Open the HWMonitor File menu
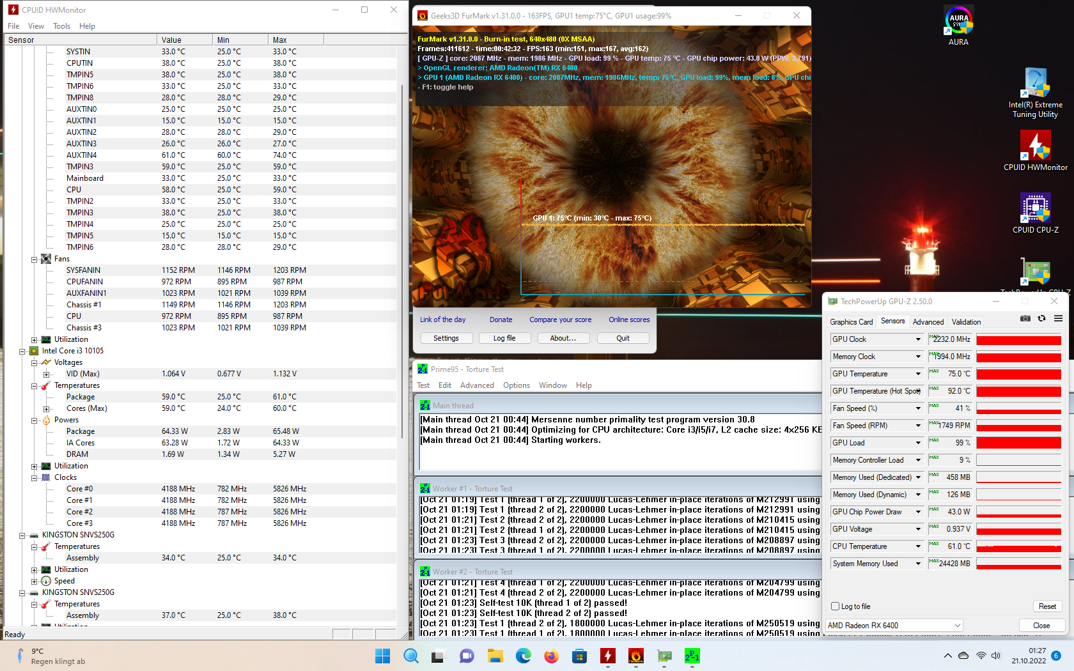 pos(13,26)
